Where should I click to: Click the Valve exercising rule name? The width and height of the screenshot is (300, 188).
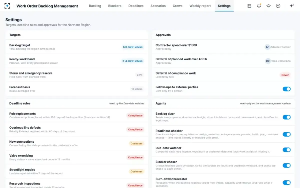click(21, 156)
